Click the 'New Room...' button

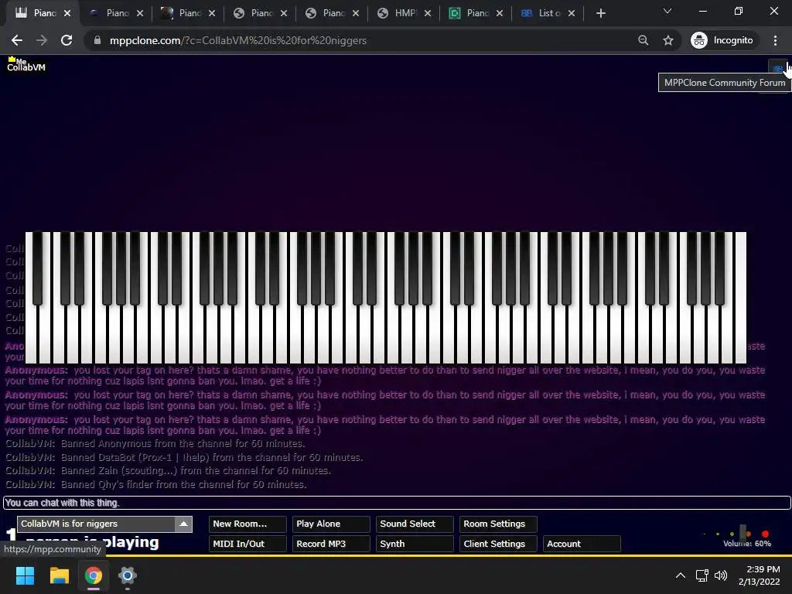coord(247,524)
